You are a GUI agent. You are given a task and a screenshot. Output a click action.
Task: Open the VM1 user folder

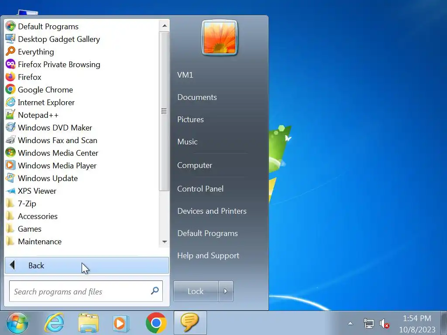point(185,75)
